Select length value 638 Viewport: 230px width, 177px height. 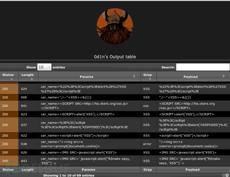24,144
